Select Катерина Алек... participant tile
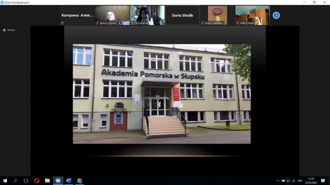 pyautogui.click(x=77, y=15)
